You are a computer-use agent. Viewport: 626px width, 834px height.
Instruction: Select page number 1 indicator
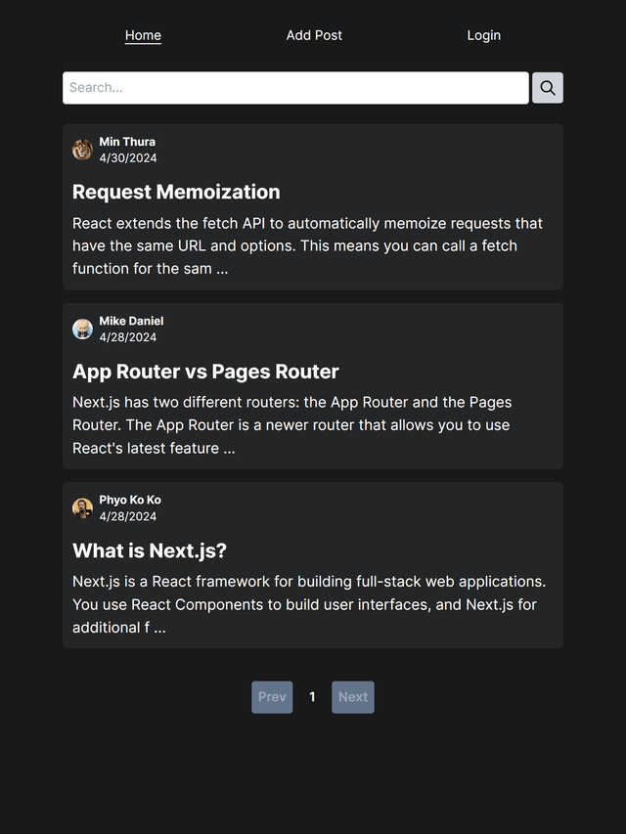tap(312, 697)
